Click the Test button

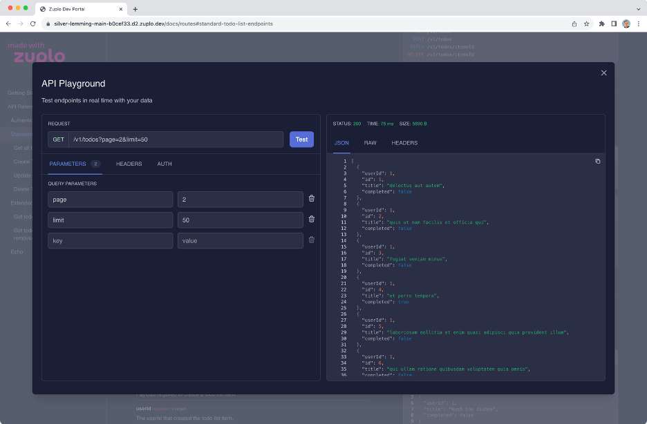point(301,139)
